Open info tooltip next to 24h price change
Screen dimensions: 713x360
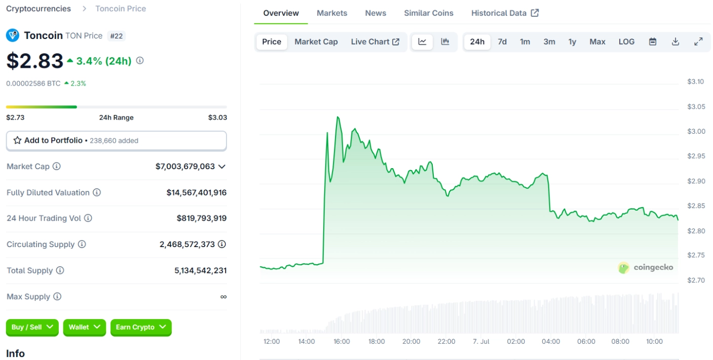tap(140, 61)
